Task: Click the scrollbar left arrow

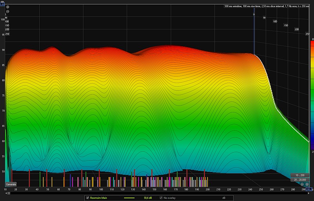Action: [6, 193]
